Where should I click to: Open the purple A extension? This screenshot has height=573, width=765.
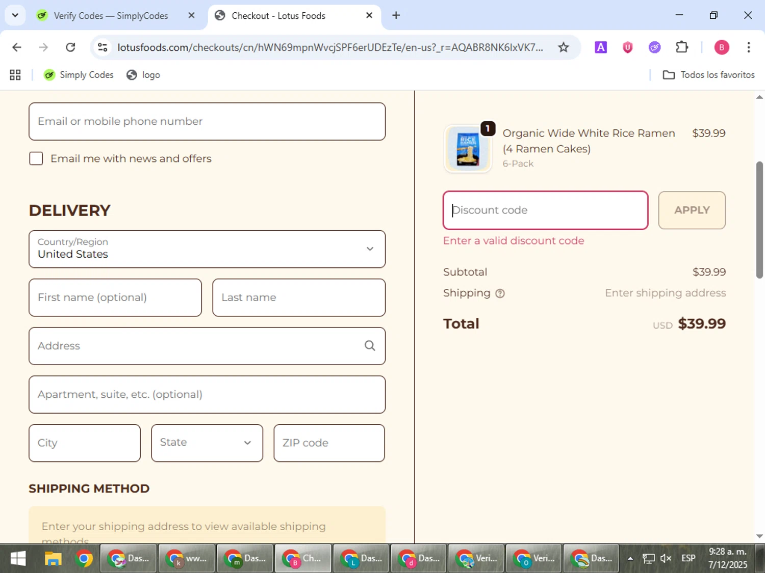point(601,47)
